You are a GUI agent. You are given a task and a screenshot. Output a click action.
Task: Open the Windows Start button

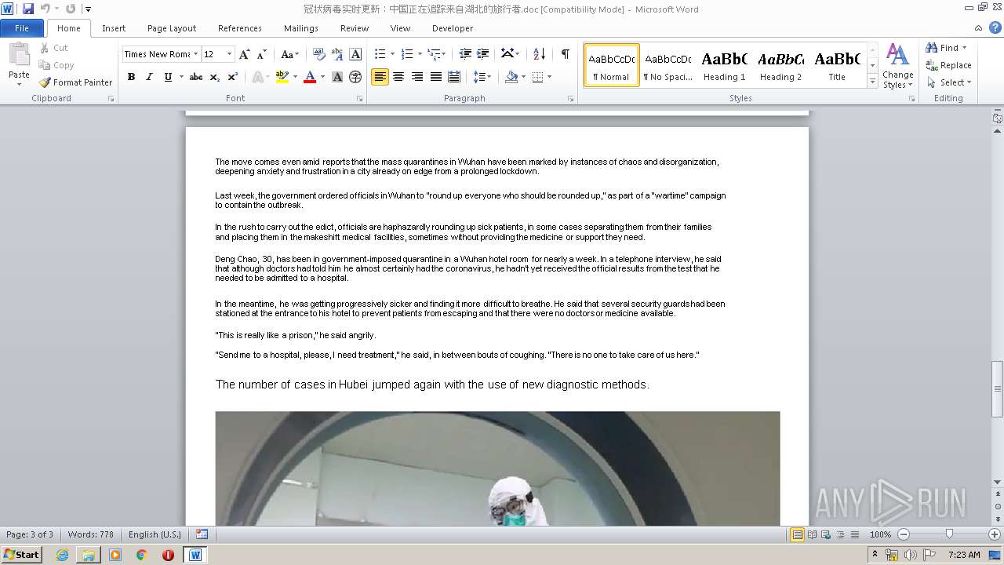[22, 554]
